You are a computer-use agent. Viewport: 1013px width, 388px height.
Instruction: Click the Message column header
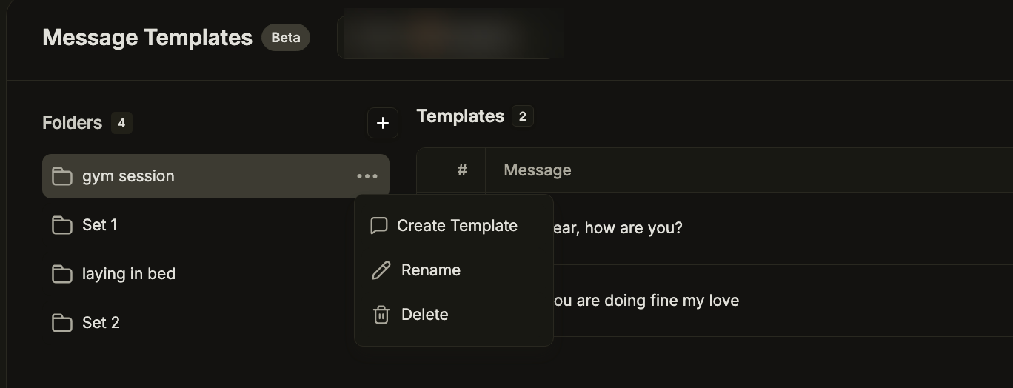[537, 170]
